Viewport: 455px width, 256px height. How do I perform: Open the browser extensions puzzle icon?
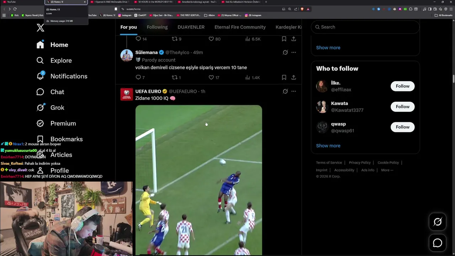pyautogui.click(x=411, y=9)
